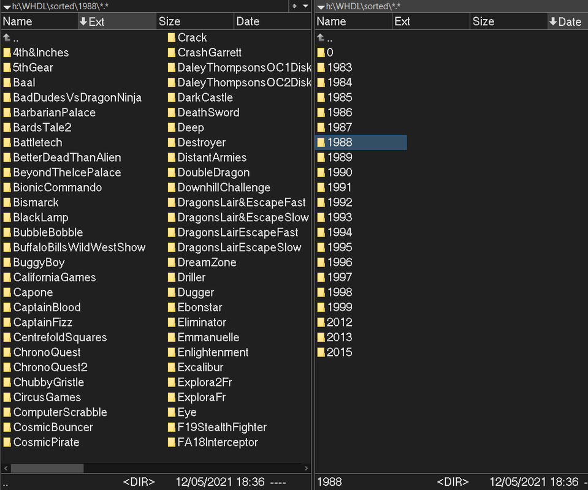Click the right scroll arrow of left panel
This screenshot has height=490, width=588.
[307, 469]
